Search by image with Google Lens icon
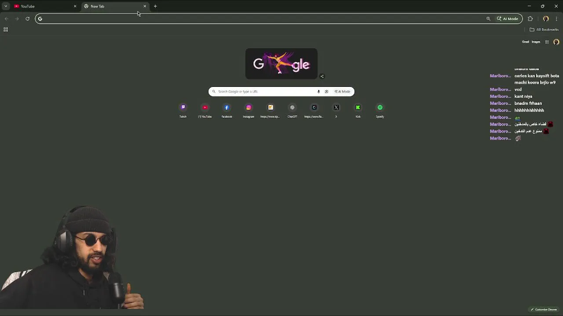The image size is (563, 316). tap(326, 92)
